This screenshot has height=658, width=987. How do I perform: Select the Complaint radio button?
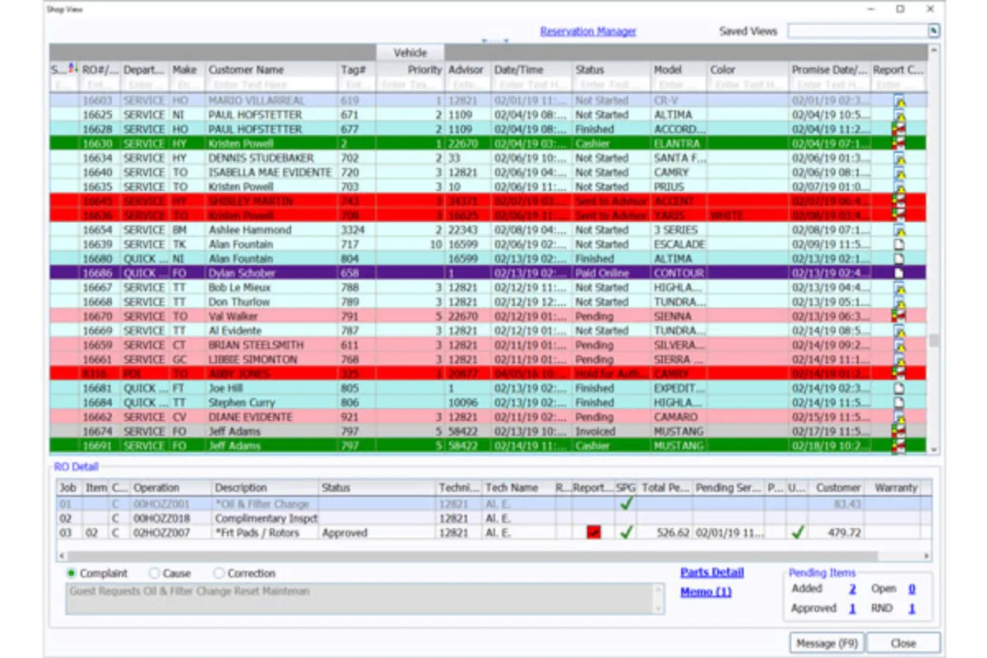pyautogui.click(x=72, y=573)
